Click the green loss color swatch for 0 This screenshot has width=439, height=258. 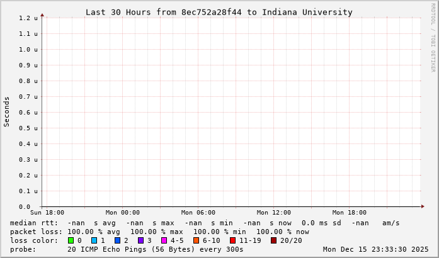tap(71, 240)
